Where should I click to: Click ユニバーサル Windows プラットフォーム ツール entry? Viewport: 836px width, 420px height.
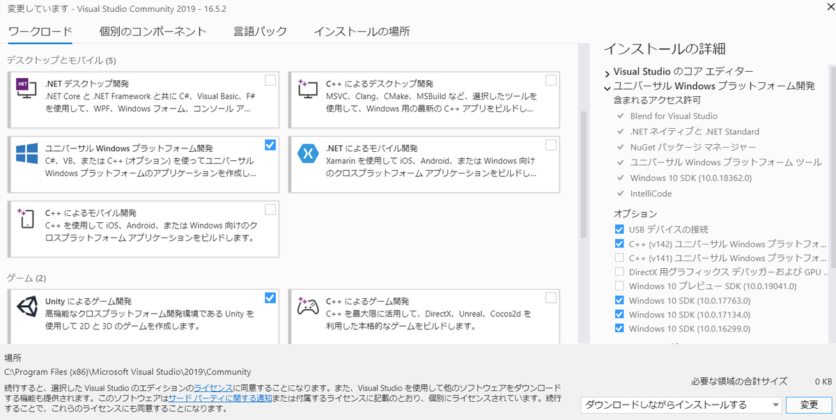click(x=726, y=162)
